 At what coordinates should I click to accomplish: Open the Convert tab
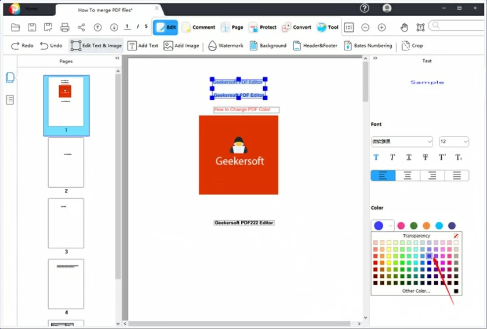296,27
